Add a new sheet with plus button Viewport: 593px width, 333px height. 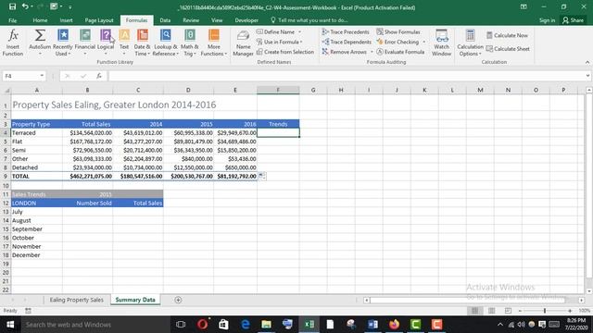coord(178,300)
